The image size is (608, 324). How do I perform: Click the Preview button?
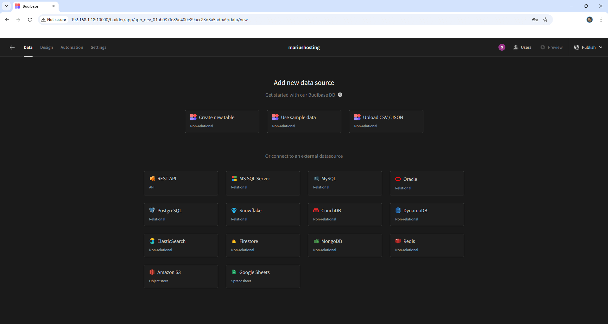click(552, 48)
